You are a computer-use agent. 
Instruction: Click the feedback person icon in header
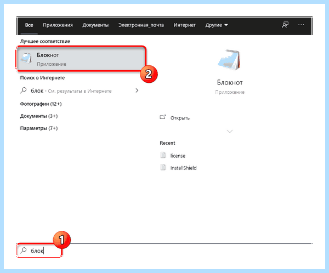coord(285,25)
